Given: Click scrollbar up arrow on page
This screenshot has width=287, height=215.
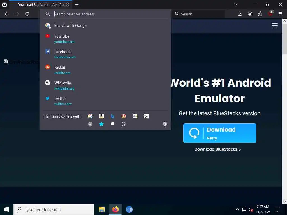Looking at the screenshot, I should coord(284,21).
